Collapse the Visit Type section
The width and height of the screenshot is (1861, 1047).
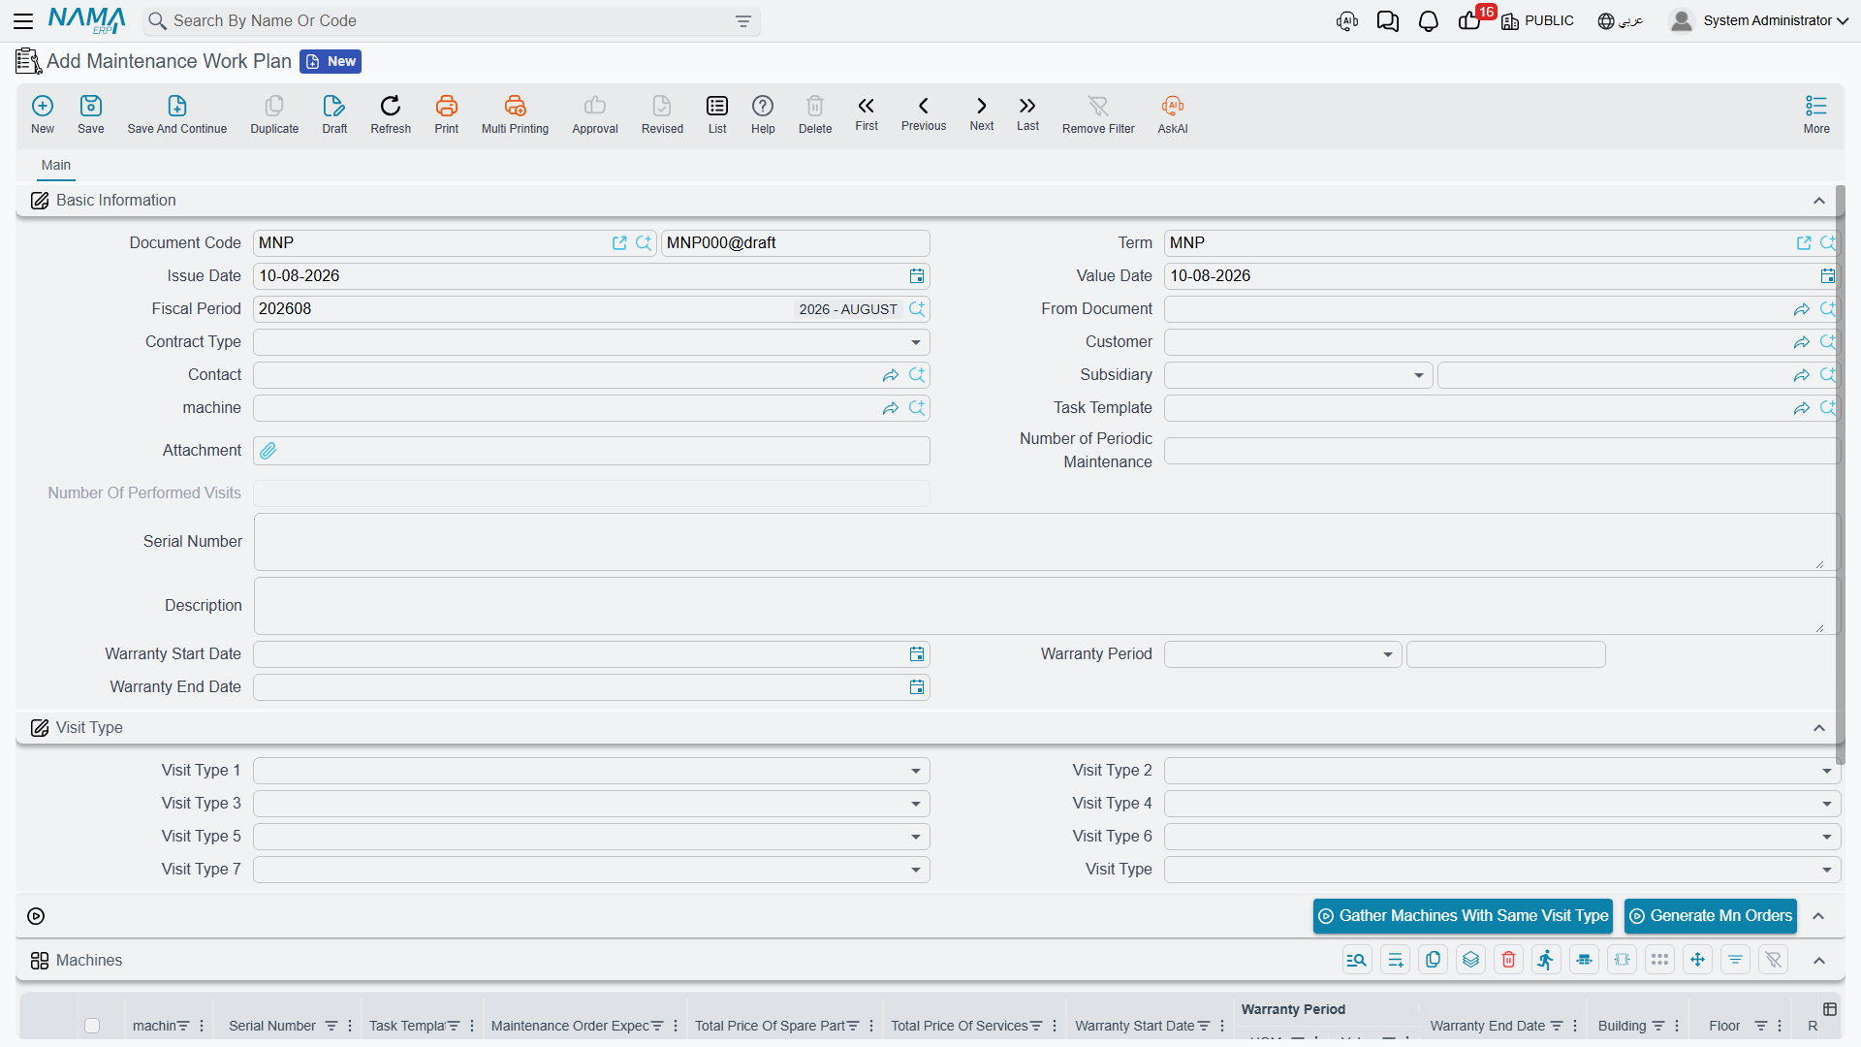click(x=1819, y=728)
